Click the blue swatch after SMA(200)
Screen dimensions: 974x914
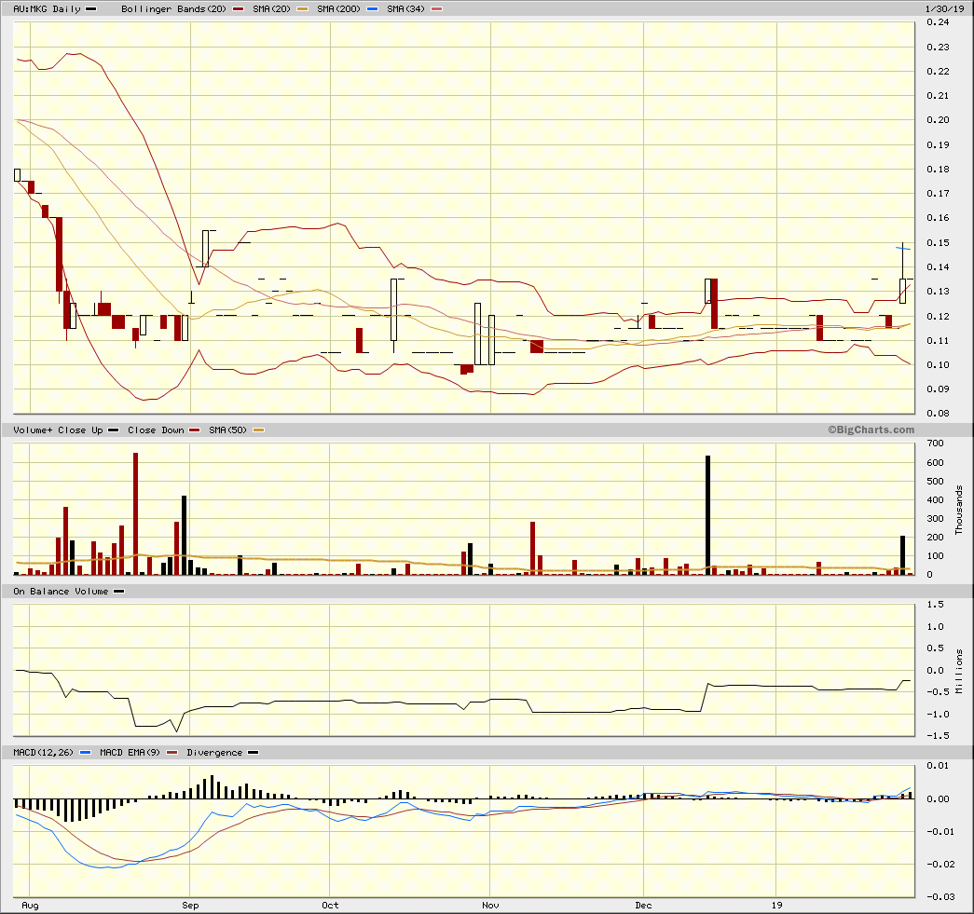372,9
